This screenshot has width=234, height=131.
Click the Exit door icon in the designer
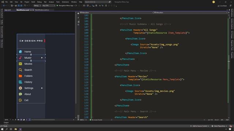click(x=20, y=100)
